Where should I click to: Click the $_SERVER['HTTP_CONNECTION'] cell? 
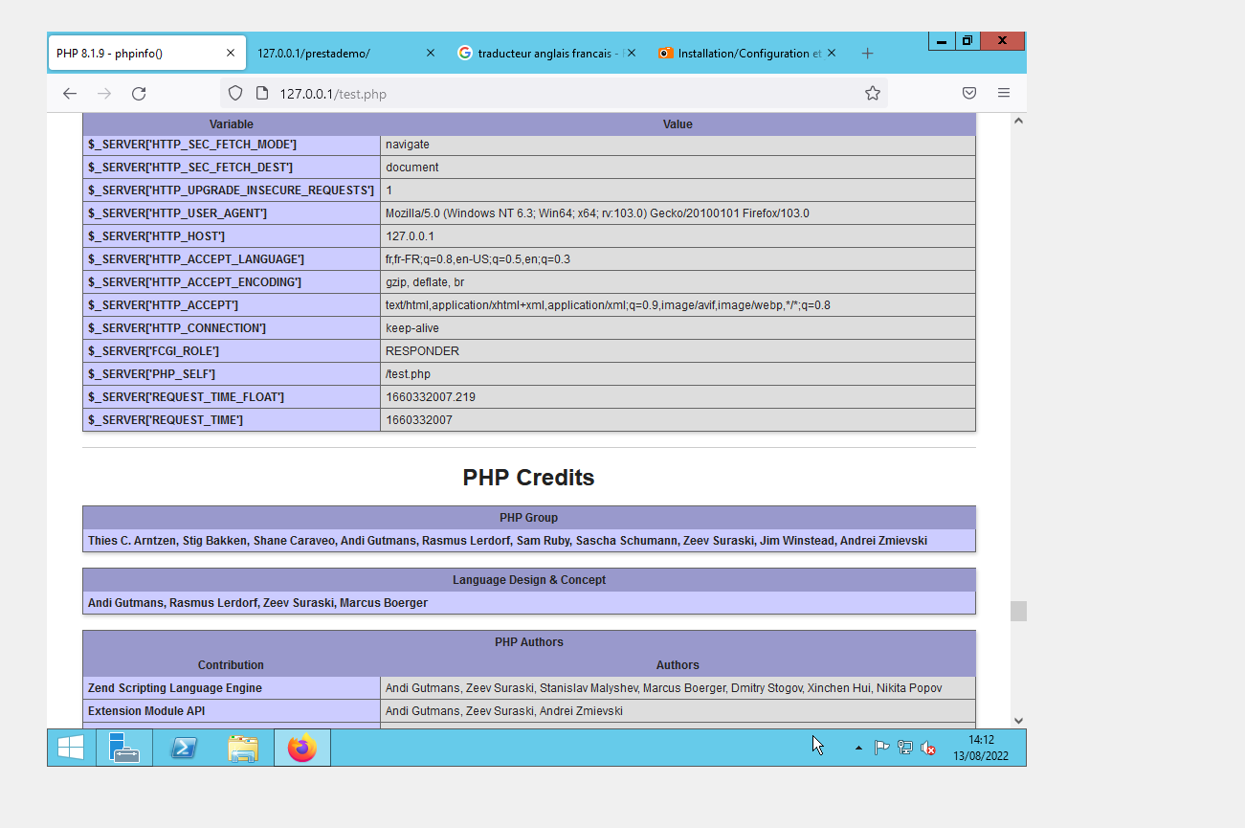[232, 328]
